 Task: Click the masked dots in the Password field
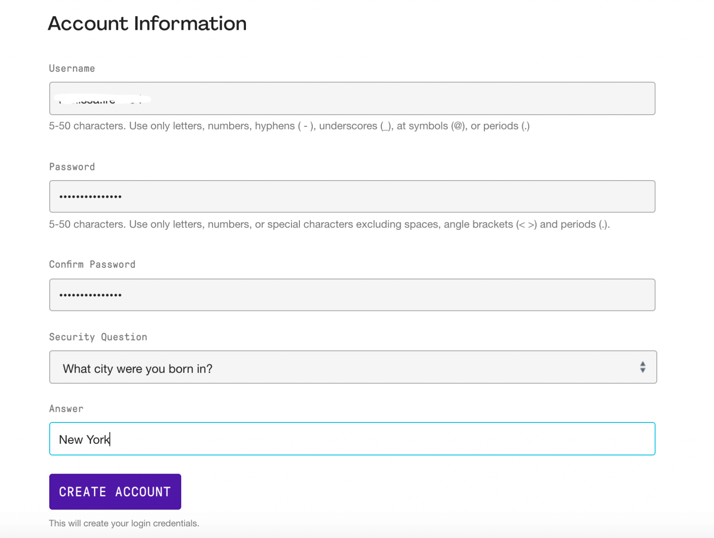[90, 197]
